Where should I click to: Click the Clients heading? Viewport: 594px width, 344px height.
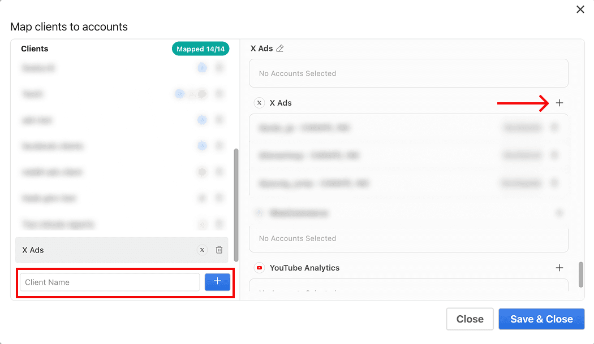coord(35,49)
